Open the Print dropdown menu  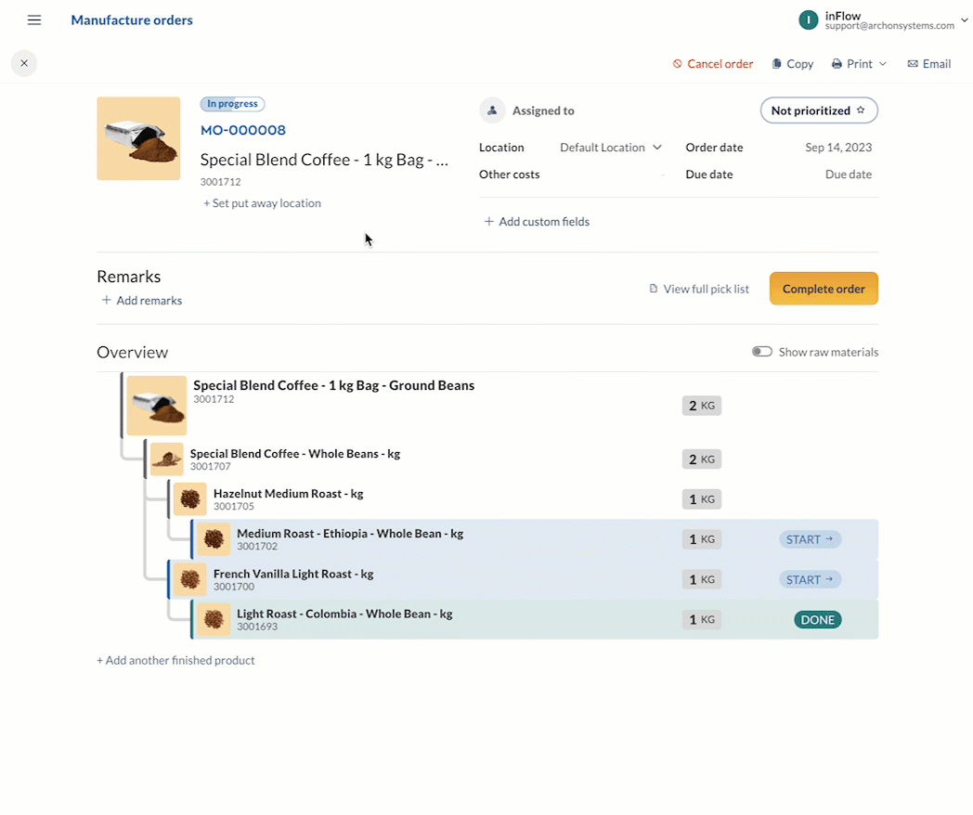[x=859, y=64]
